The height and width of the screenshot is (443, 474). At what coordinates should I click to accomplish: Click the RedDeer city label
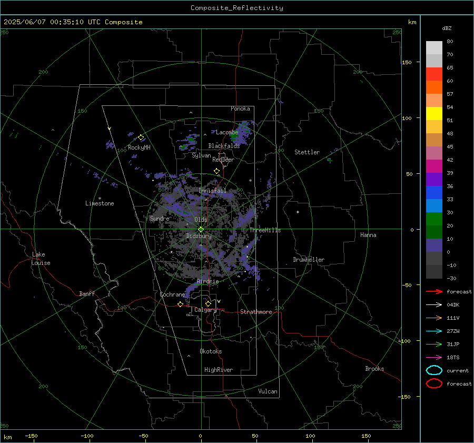coord(223,160)
